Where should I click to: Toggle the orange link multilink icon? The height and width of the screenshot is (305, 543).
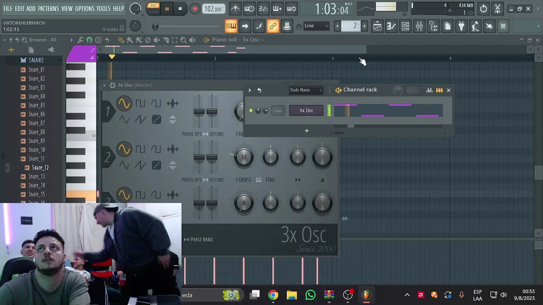pos(273,26)
